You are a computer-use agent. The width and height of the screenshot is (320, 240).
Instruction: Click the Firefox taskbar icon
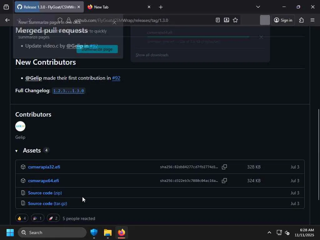tap(122, 232)
